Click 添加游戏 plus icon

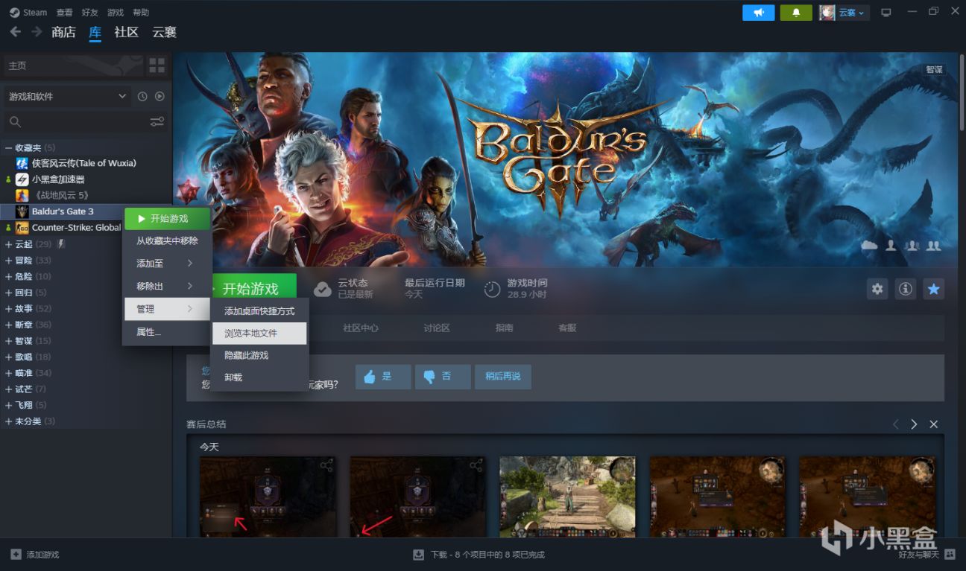tap(16, 555)
